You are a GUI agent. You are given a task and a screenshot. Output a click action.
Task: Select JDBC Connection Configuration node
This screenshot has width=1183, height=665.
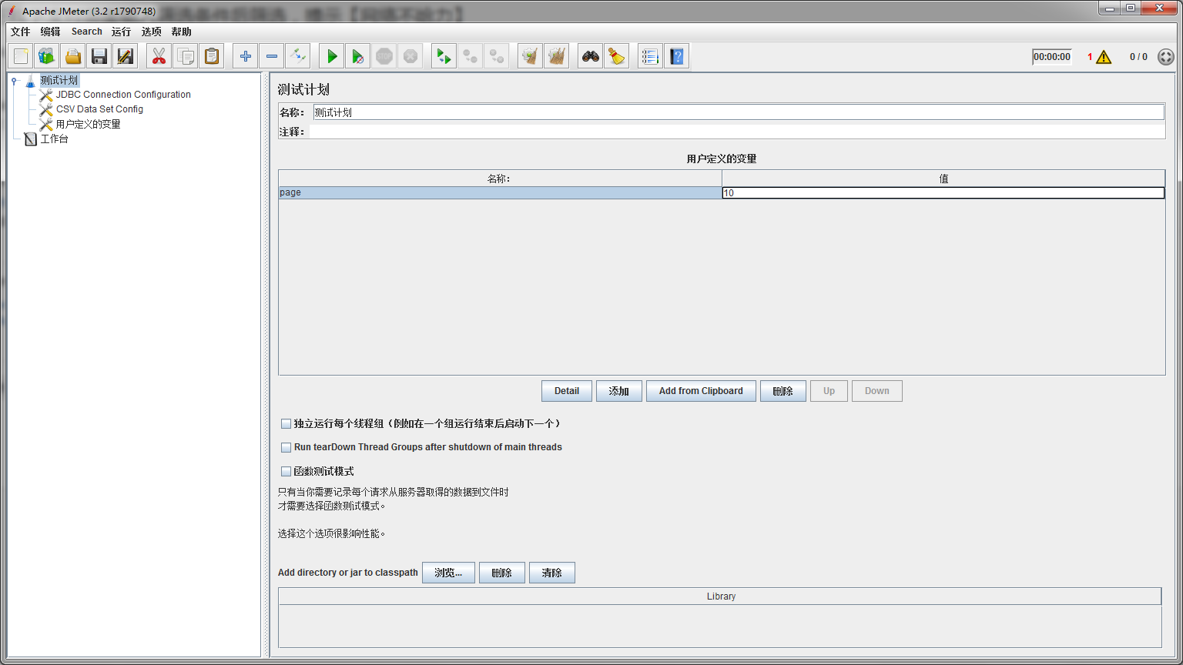point(123,95)
